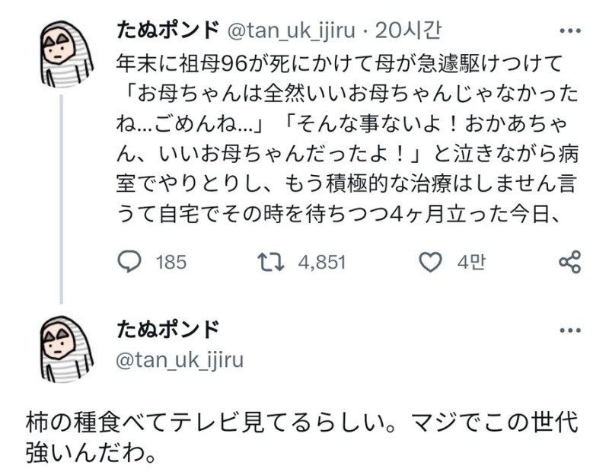Click the line ending マジでこの世代
Viewport: 609px width, 472px height.
[302, 423]
